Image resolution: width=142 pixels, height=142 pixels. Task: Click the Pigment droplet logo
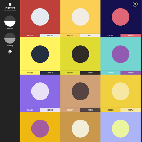tap(10, 4)
